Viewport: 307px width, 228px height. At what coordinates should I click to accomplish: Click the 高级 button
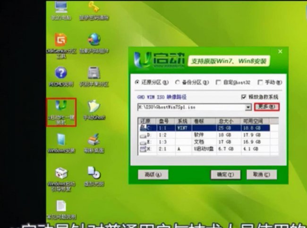click(153, 174)
